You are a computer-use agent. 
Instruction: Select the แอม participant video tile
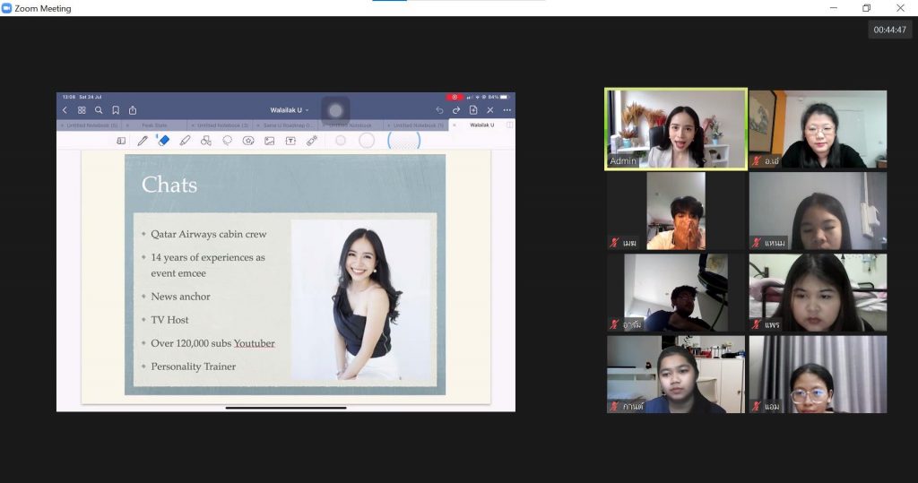818,374
